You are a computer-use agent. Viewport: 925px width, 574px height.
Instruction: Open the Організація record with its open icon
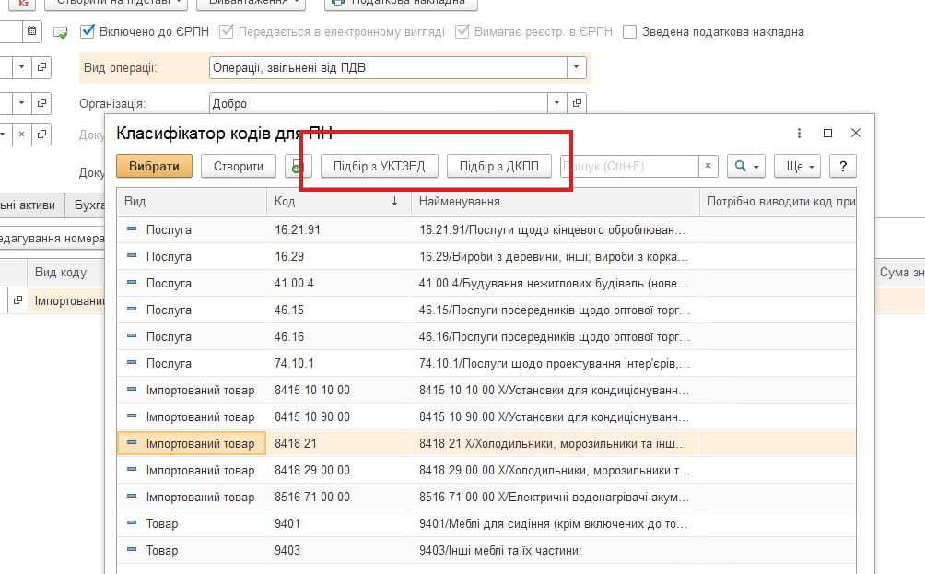point(577,103)
